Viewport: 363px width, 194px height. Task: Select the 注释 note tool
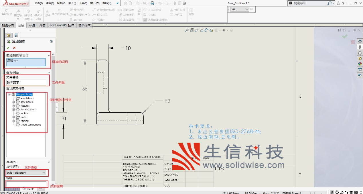pyautogui.click(x=47, y=13)
